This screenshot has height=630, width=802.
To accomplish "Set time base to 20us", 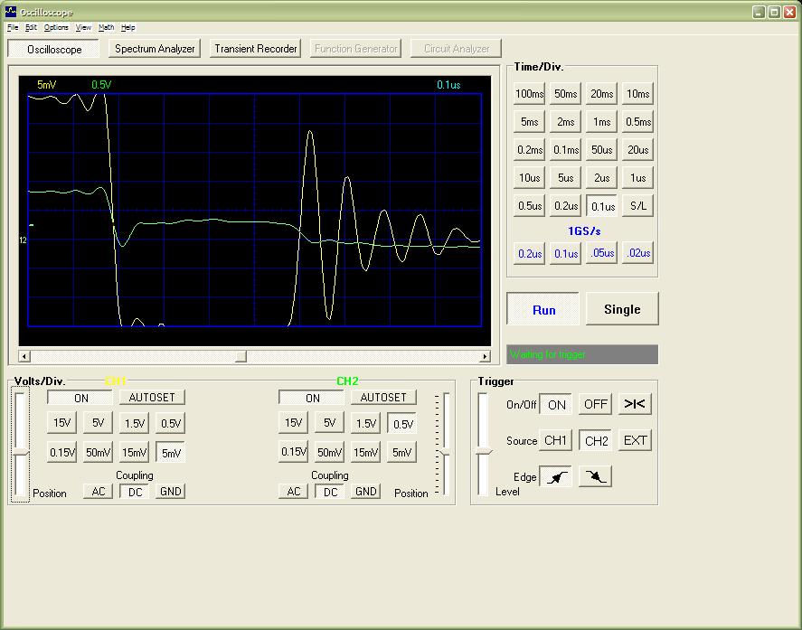I will click(637, 150).
